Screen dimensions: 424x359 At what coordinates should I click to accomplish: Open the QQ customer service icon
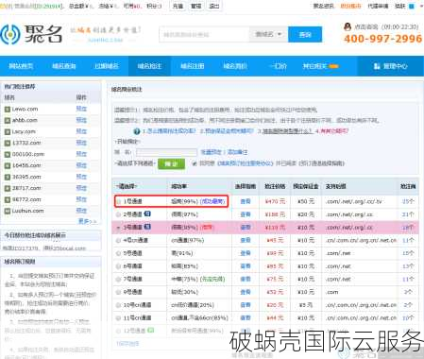(348, 26)
